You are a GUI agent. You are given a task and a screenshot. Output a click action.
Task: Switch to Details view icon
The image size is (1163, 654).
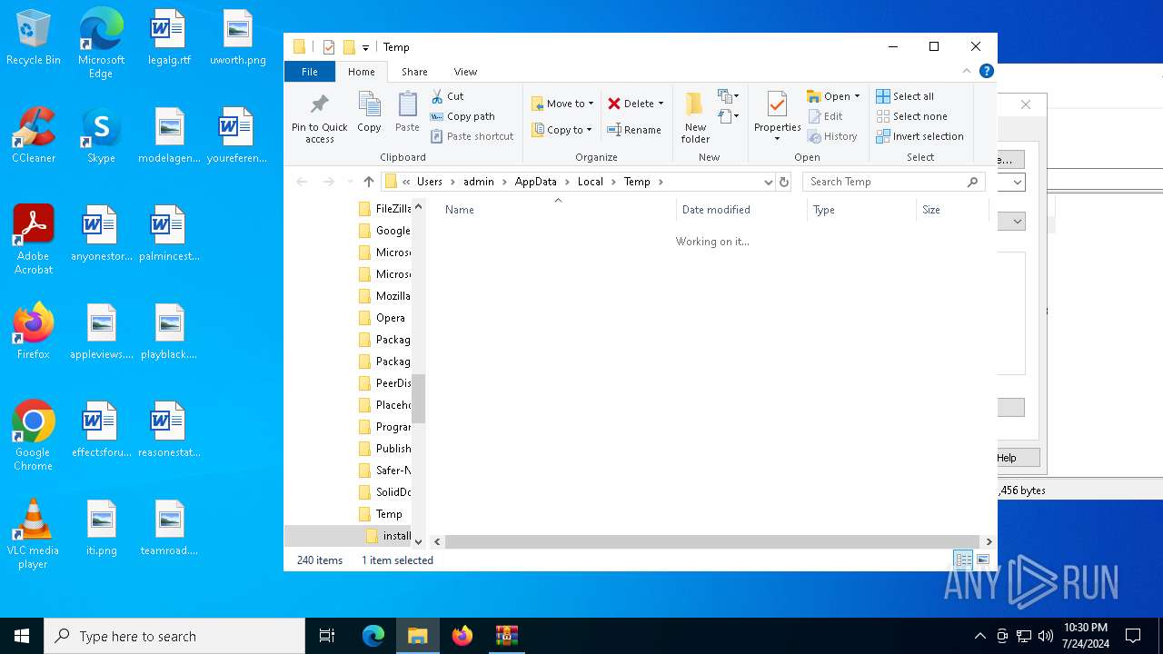pos(963,560)
